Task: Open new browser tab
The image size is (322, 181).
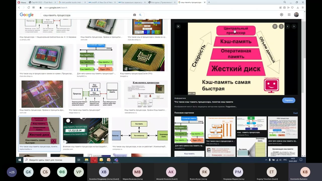Action: [x=209, y=2]
